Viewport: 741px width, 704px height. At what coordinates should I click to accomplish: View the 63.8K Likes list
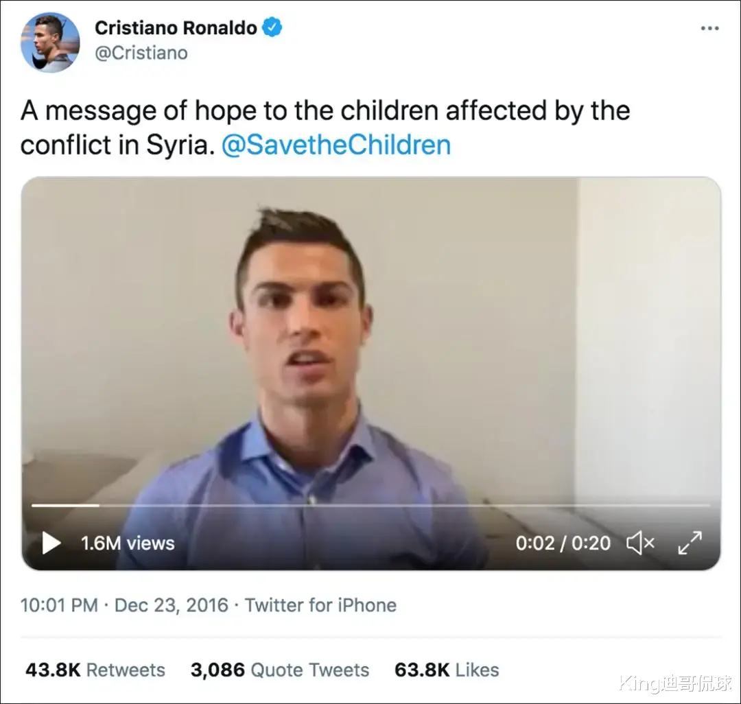[x=447, y=670]
